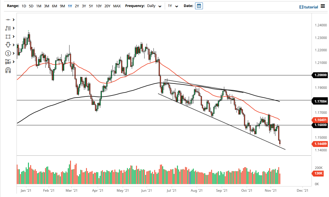Select the trendline drawing tool

8,20
